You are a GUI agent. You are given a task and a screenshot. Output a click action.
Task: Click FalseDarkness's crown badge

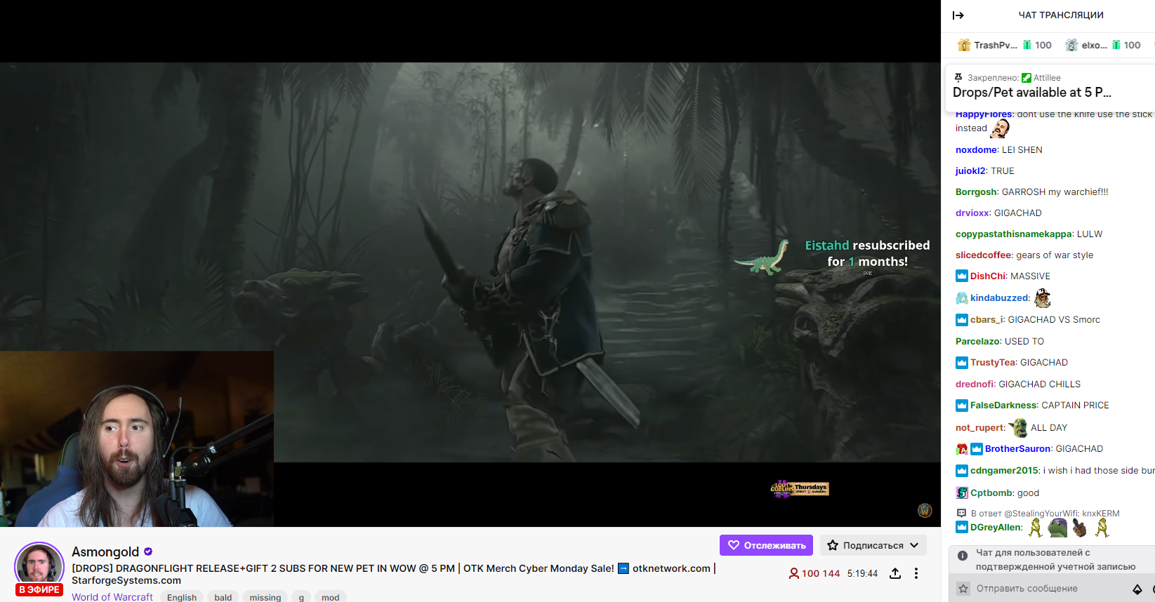coord(962,405)
